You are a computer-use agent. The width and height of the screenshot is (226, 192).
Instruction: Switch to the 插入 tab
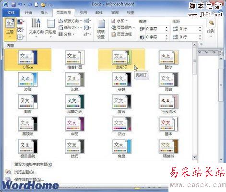(x=44, y=12)
